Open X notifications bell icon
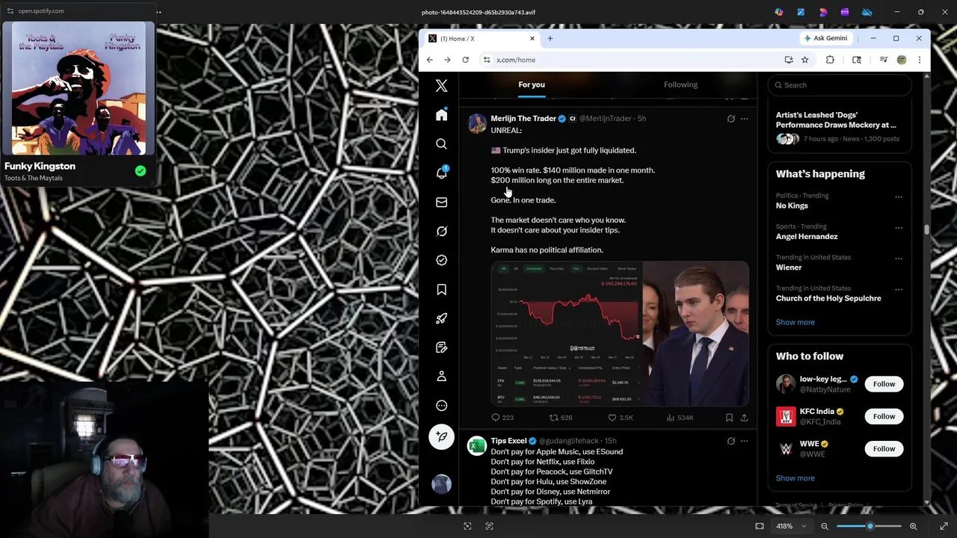The image size is (957, 538). [x=441, y=173]
